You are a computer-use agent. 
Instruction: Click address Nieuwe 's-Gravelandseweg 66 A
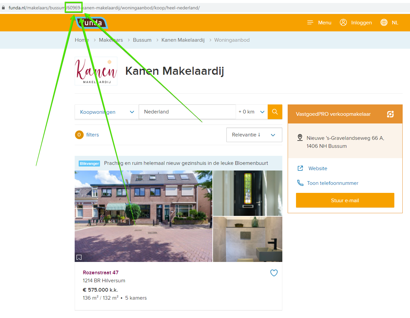345,138
